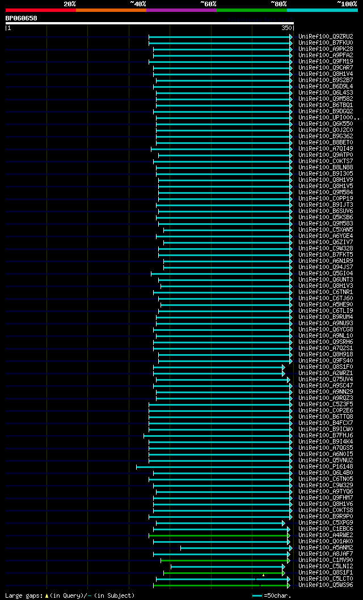This screenshot has height=600, width=363.
Task: Open hit UniRef100_Q8H1V4
Action: [x=326, y=74]
